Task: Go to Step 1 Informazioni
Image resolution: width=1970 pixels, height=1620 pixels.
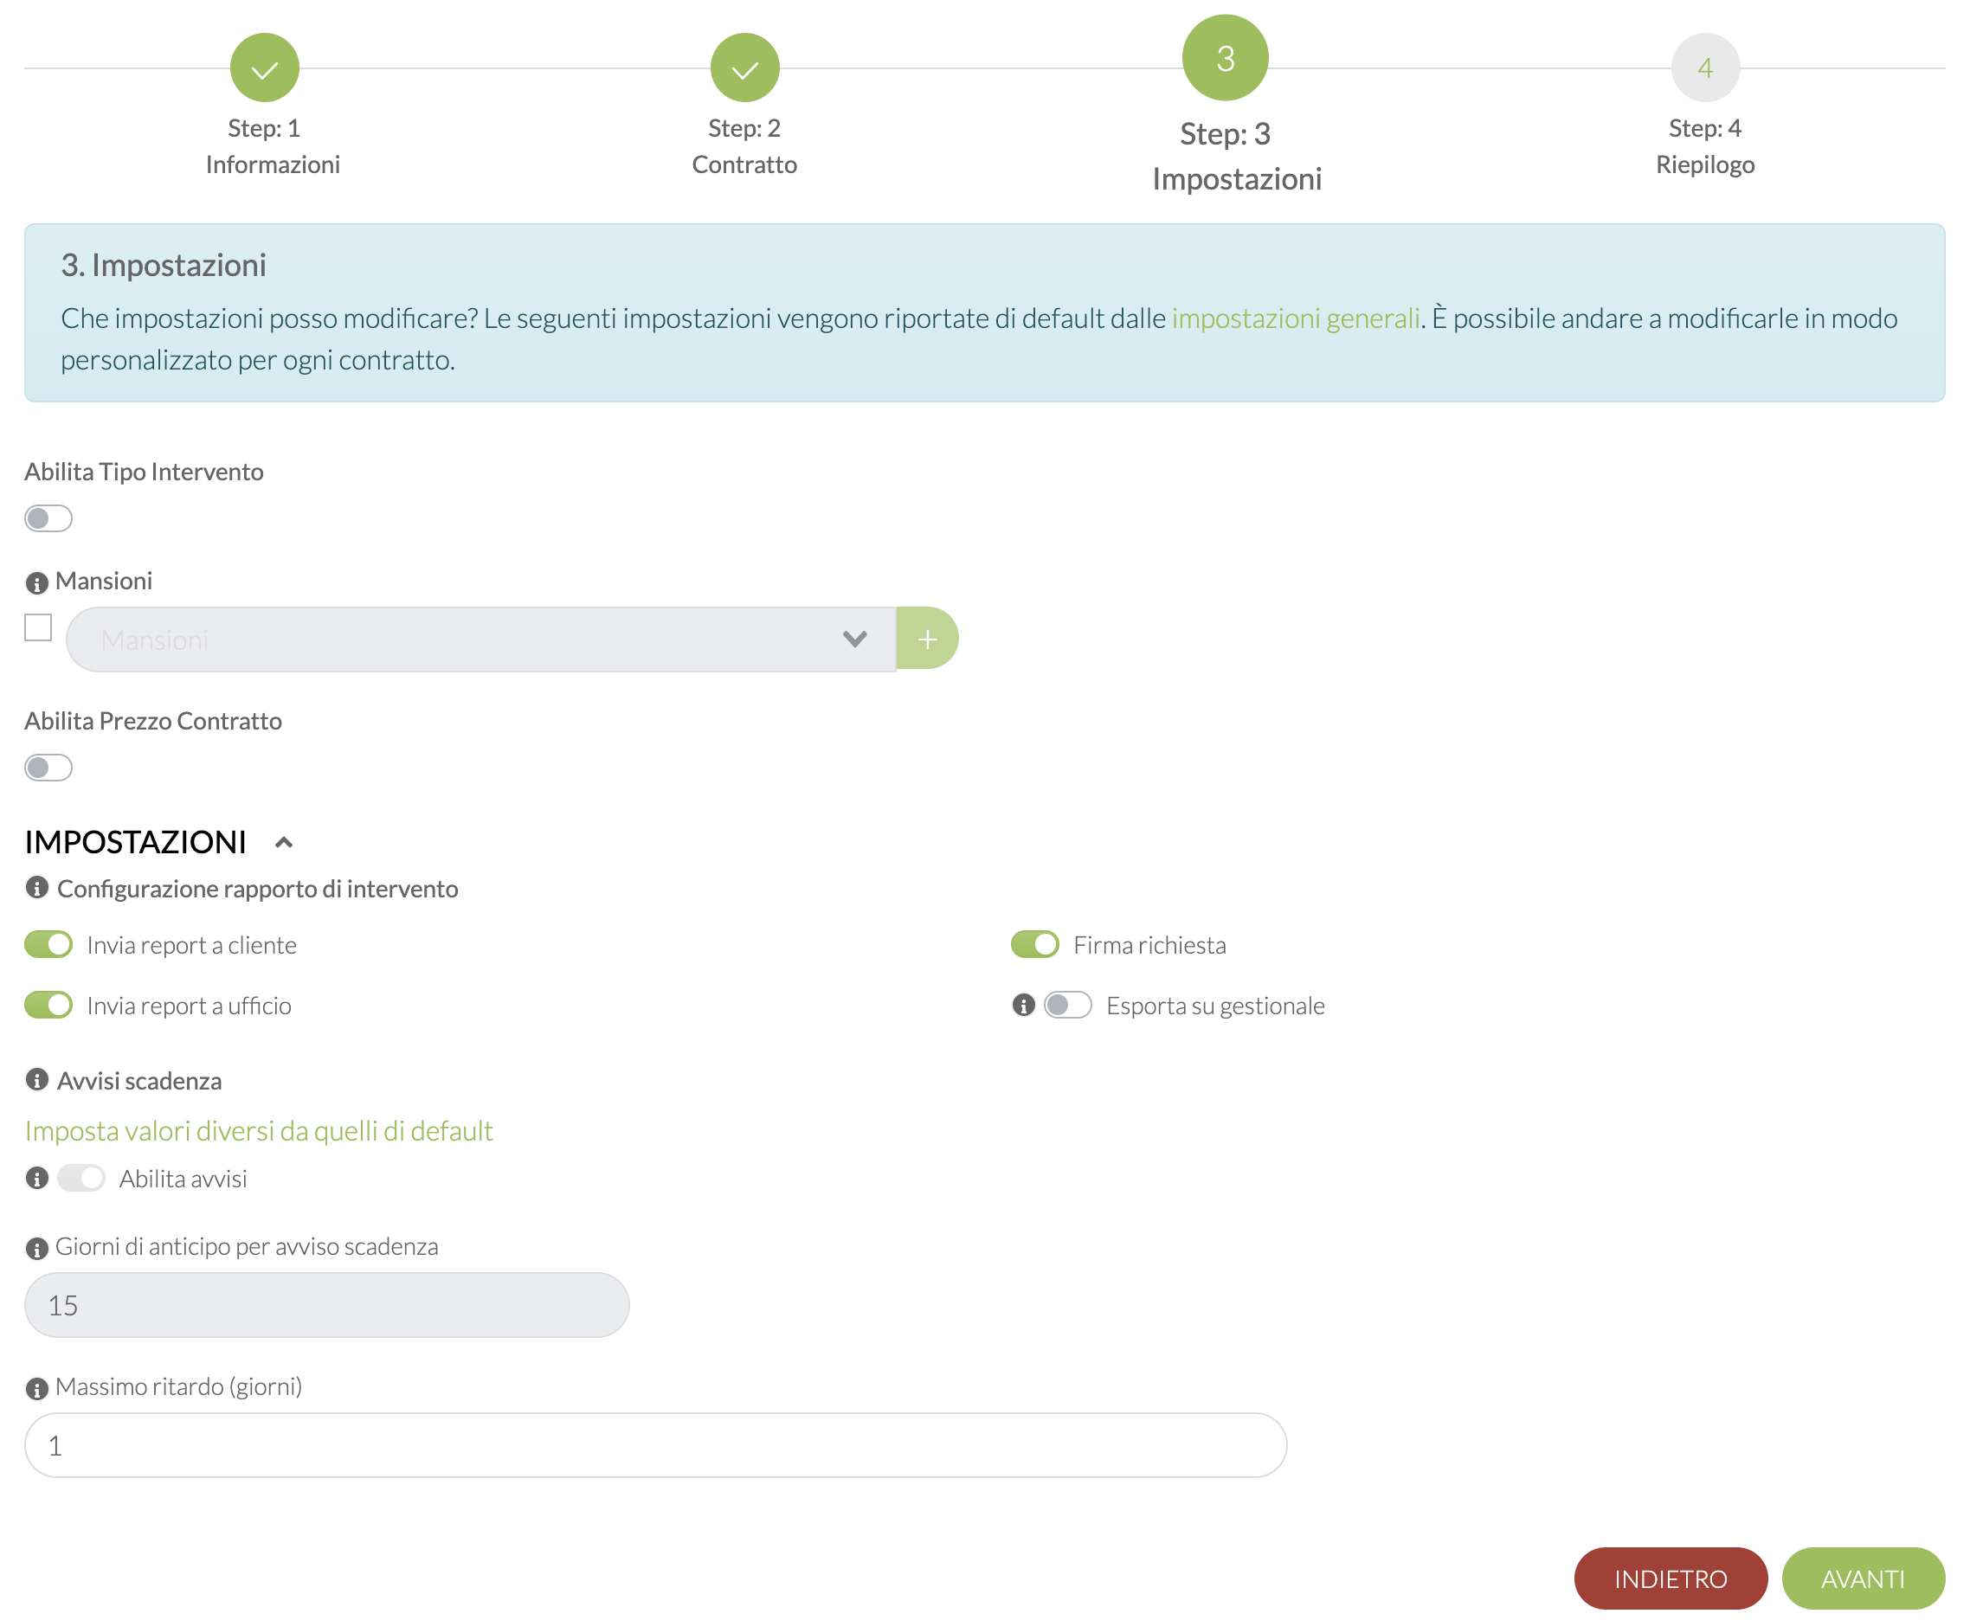Action: pos(264,67)
